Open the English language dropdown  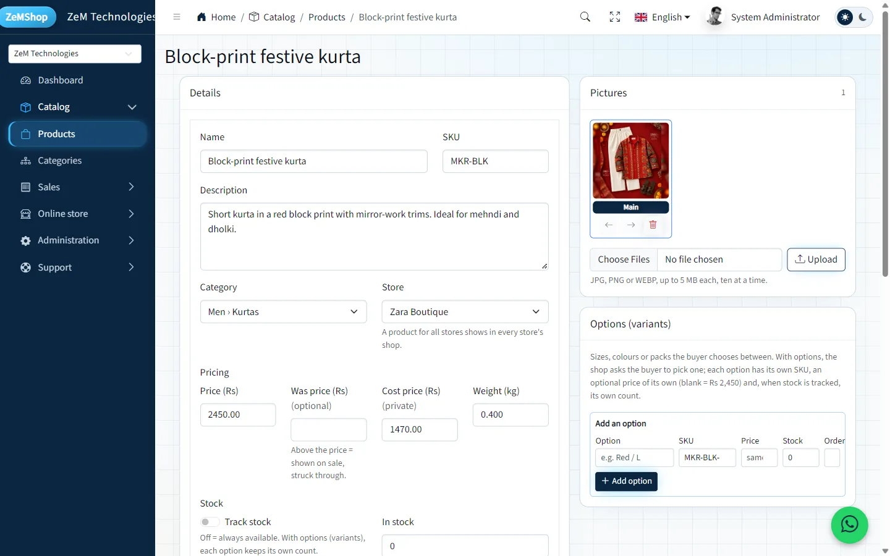(x=662, y=17)
